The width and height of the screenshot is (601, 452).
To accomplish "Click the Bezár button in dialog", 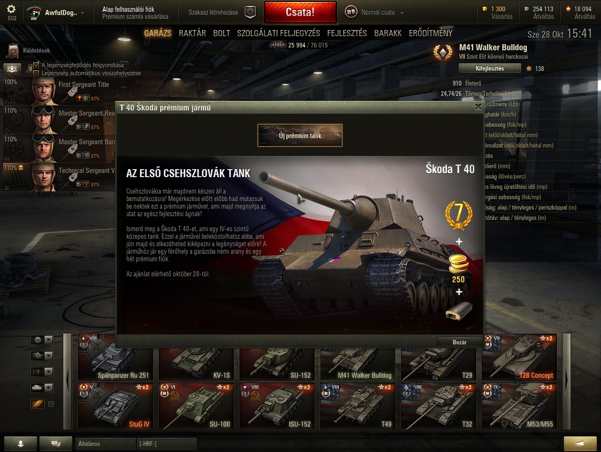I will click(x=459, y=342).
